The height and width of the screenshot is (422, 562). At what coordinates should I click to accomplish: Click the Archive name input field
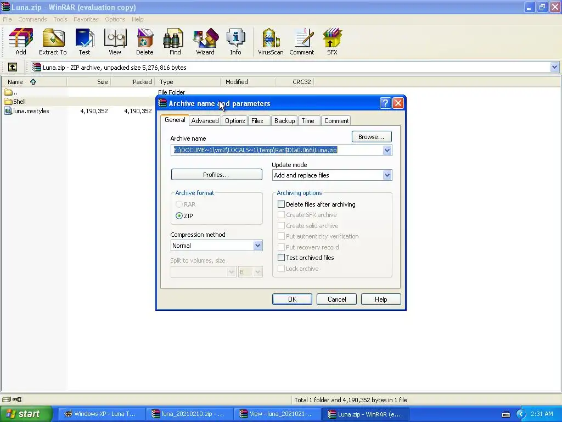(277, 151)
